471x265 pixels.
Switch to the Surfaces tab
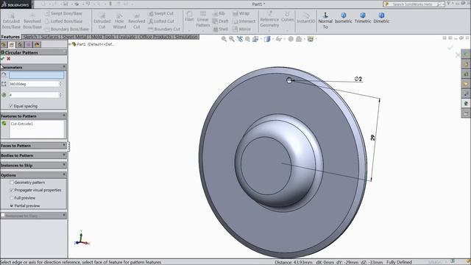click(49, 37)
